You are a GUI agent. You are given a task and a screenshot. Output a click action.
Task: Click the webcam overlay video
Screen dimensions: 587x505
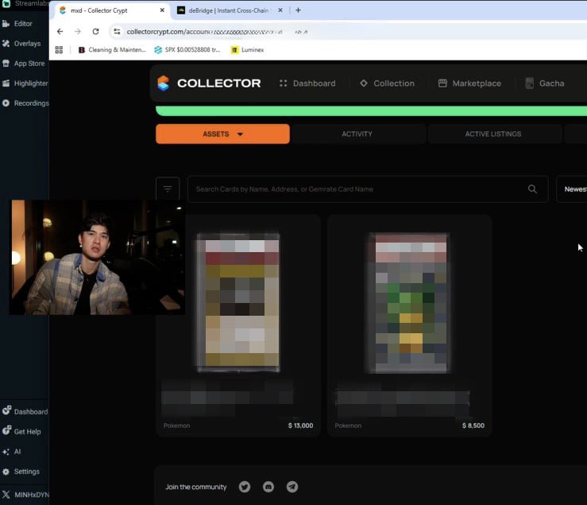tap(98, 257)
